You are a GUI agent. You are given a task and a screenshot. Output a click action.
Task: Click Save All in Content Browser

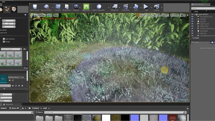(14, 108)
